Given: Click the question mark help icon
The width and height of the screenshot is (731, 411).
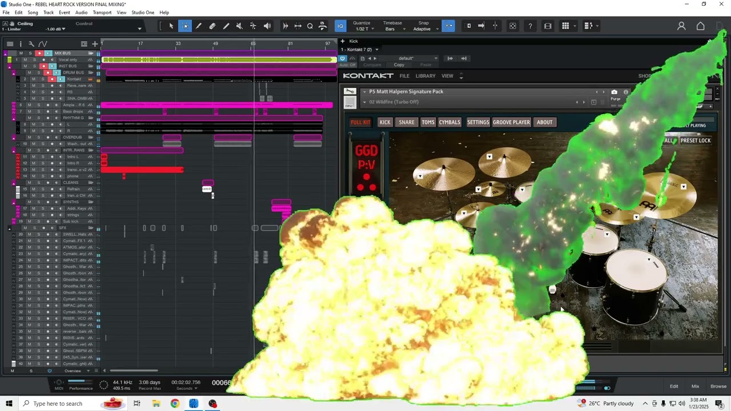Looking at the screenshot, I should (530, 26).
